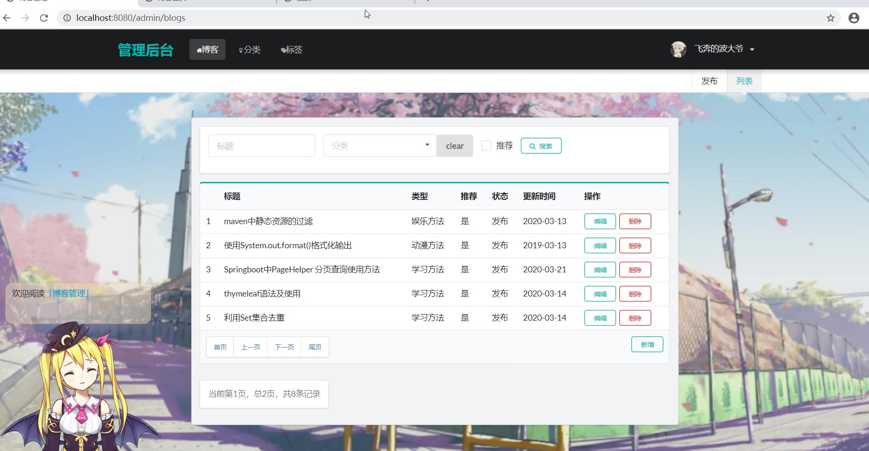Delete the maven中静态资源的过滤 blog
Image resolution: width=869 pixels, height=451 pixels.
tap(635, 221)
